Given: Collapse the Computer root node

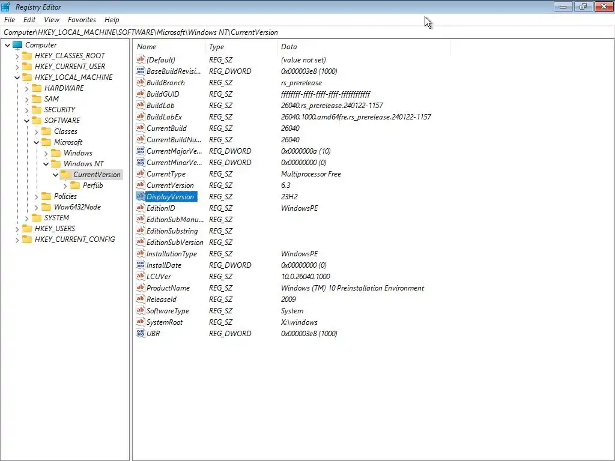Looking at the screenshot, I should [x=7, y=45].
